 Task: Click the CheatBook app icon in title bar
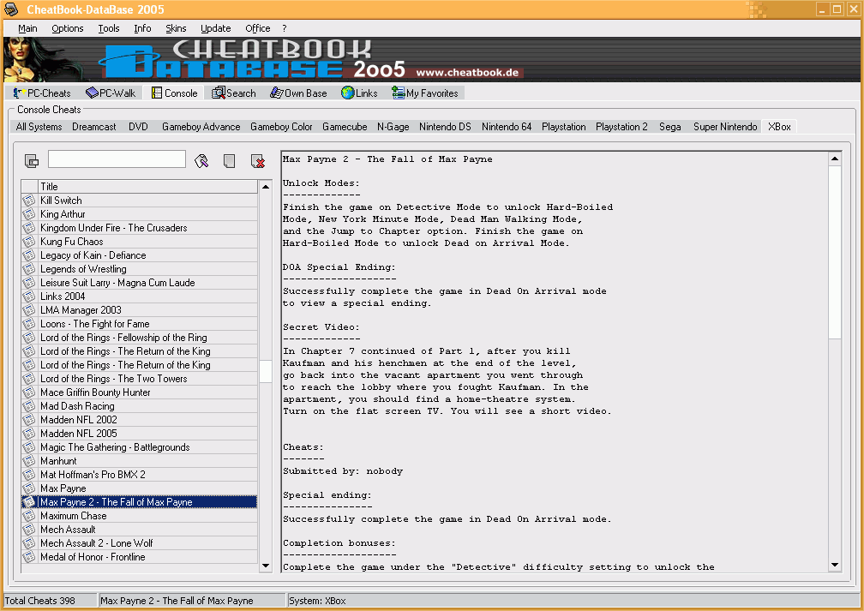tap(11, 9)
